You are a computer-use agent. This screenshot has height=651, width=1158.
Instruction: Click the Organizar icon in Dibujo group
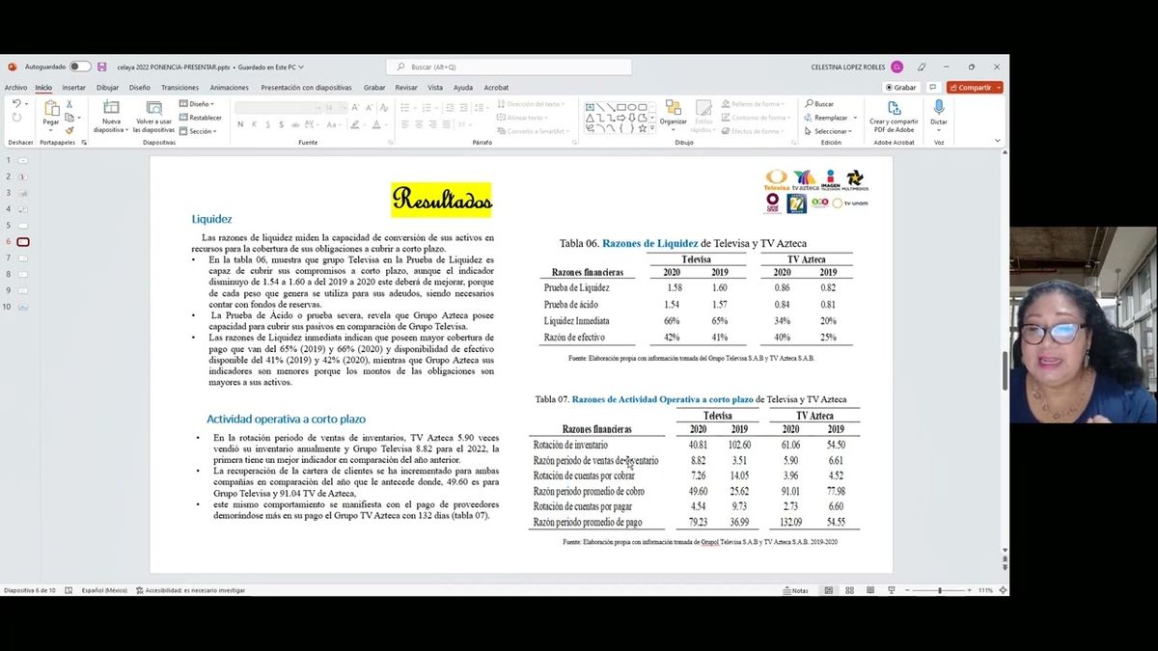pyautogui.click(x=673, y=107)
